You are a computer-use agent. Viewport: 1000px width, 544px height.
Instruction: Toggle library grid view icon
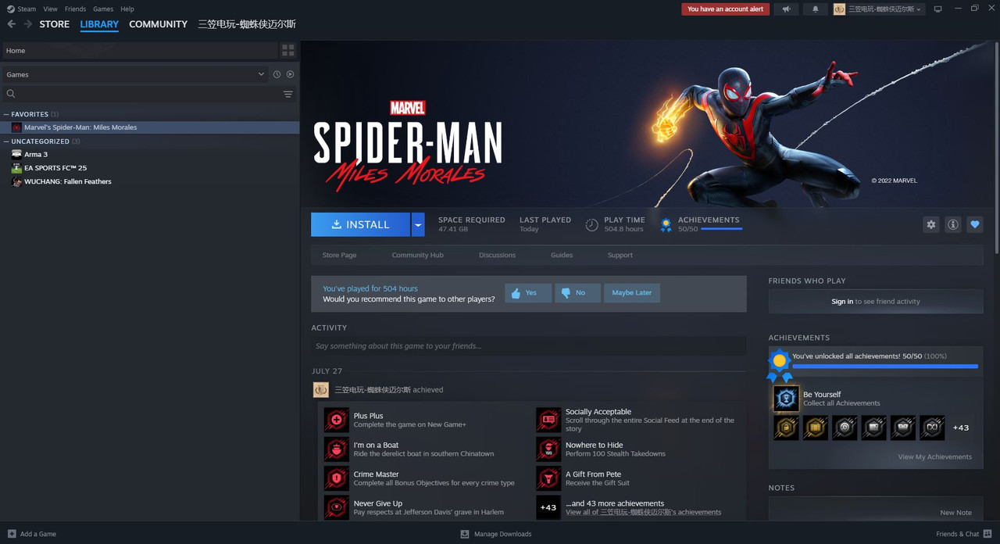coord(288,50)
